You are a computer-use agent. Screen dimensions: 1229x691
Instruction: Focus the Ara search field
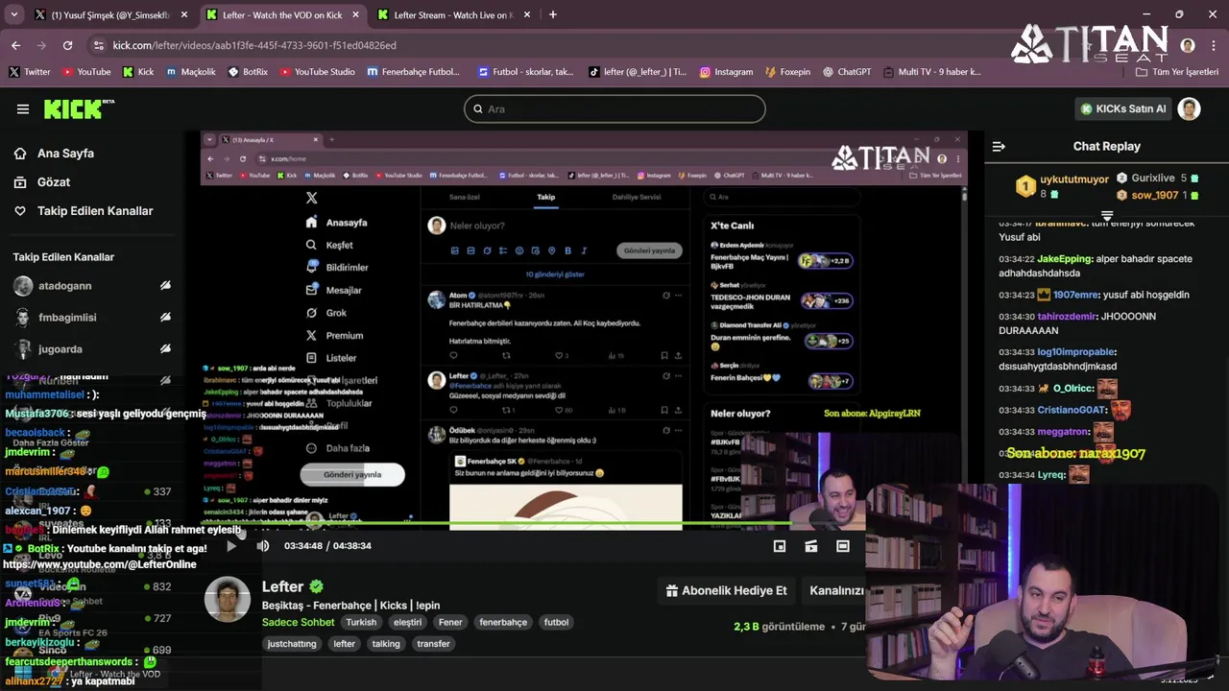pos(614,108)
